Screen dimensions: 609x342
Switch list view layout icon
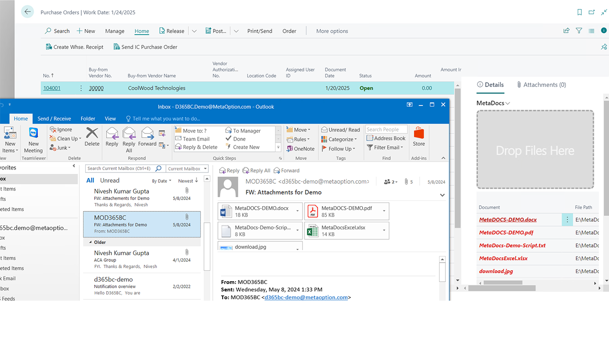click(591, 31)
